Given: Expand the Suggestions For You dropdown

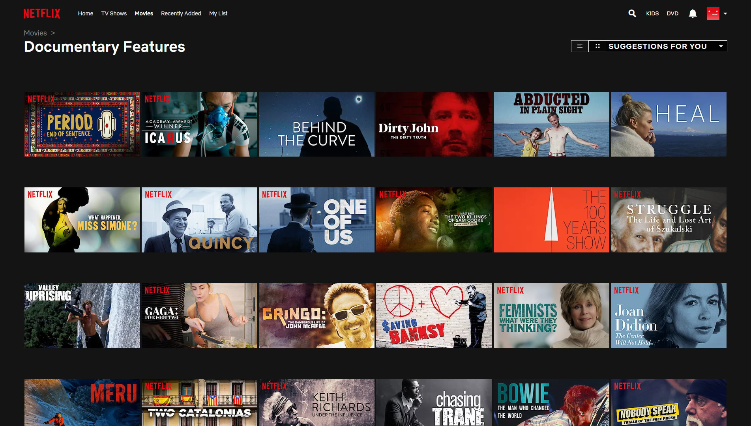Looking at the screenshot, I should coord(721,46).
